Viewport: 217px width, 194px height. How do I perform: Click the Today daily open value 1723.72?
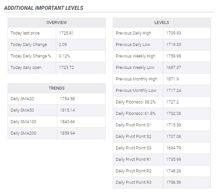tap(66, 68)
